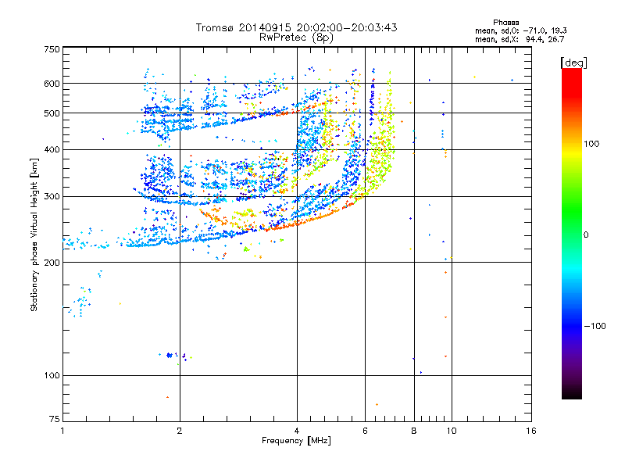Click the y-axis tick label '400'
Viewport: 625px width, 469px height.
(x=52, y=149)
